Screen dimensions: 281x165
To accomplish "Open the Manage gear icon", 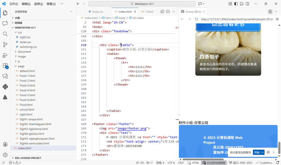I will (5, 155).
